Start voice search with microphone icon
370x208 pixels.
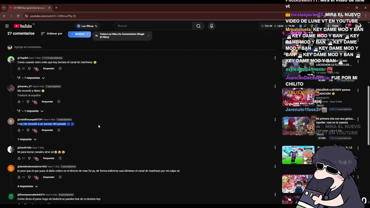[x=212, y=26]
